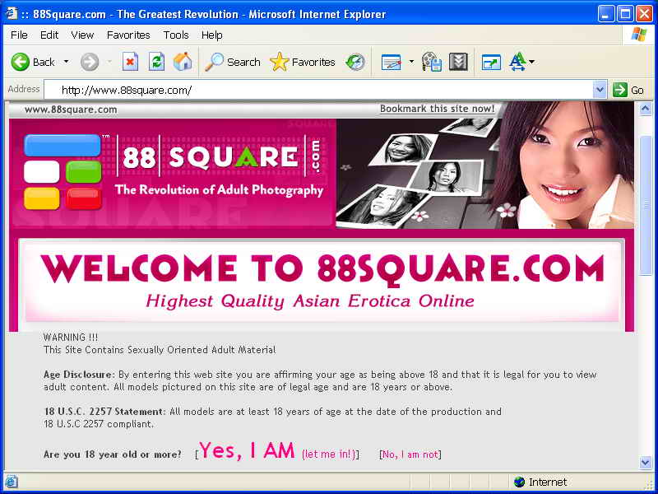The width and height of the screenshot is (658, 494).
Task: Open the Back history dropdown arrow
Action: (67, 62)
